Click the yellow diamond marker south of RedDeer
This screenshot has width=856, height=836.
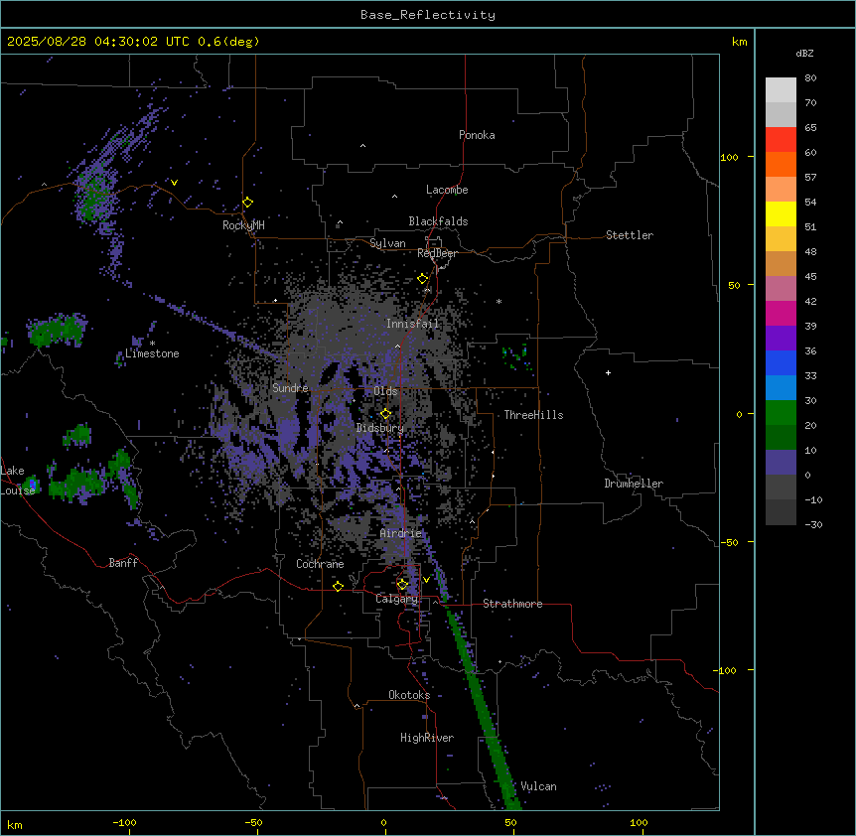point(422,279)
